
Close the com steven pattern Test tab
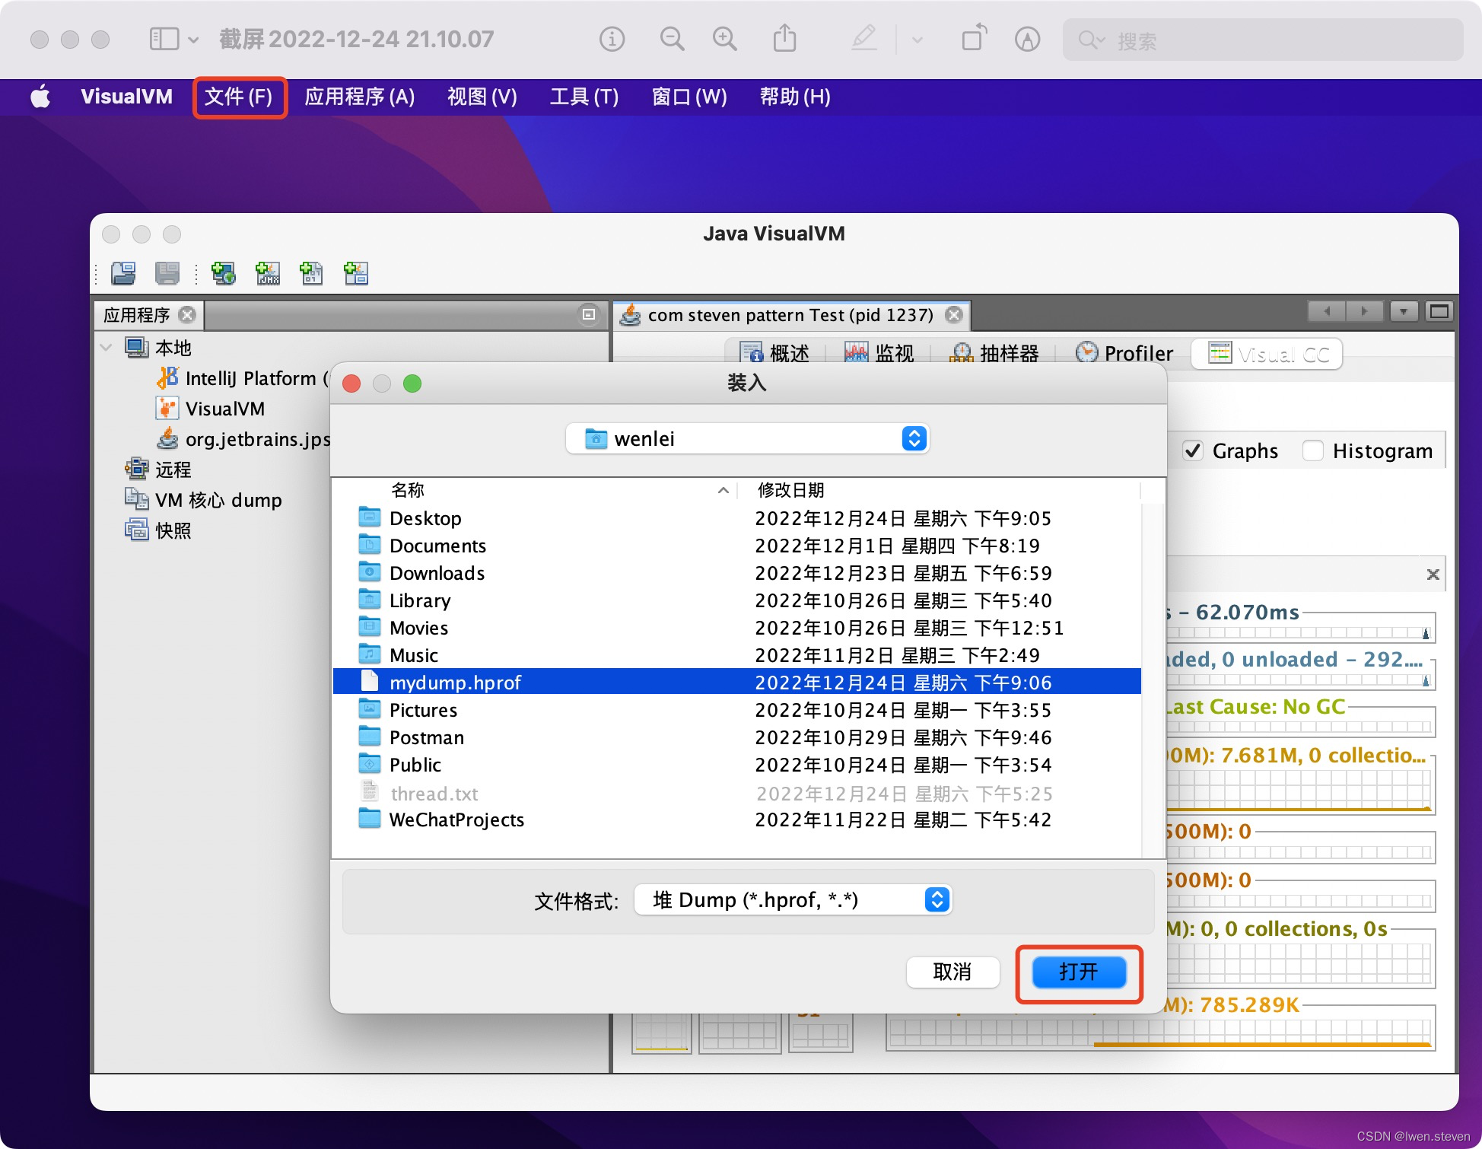954,314
